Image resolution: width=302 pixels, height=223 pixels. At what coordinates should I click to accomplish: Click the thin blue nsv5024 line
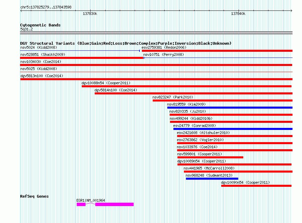[80, 51]
